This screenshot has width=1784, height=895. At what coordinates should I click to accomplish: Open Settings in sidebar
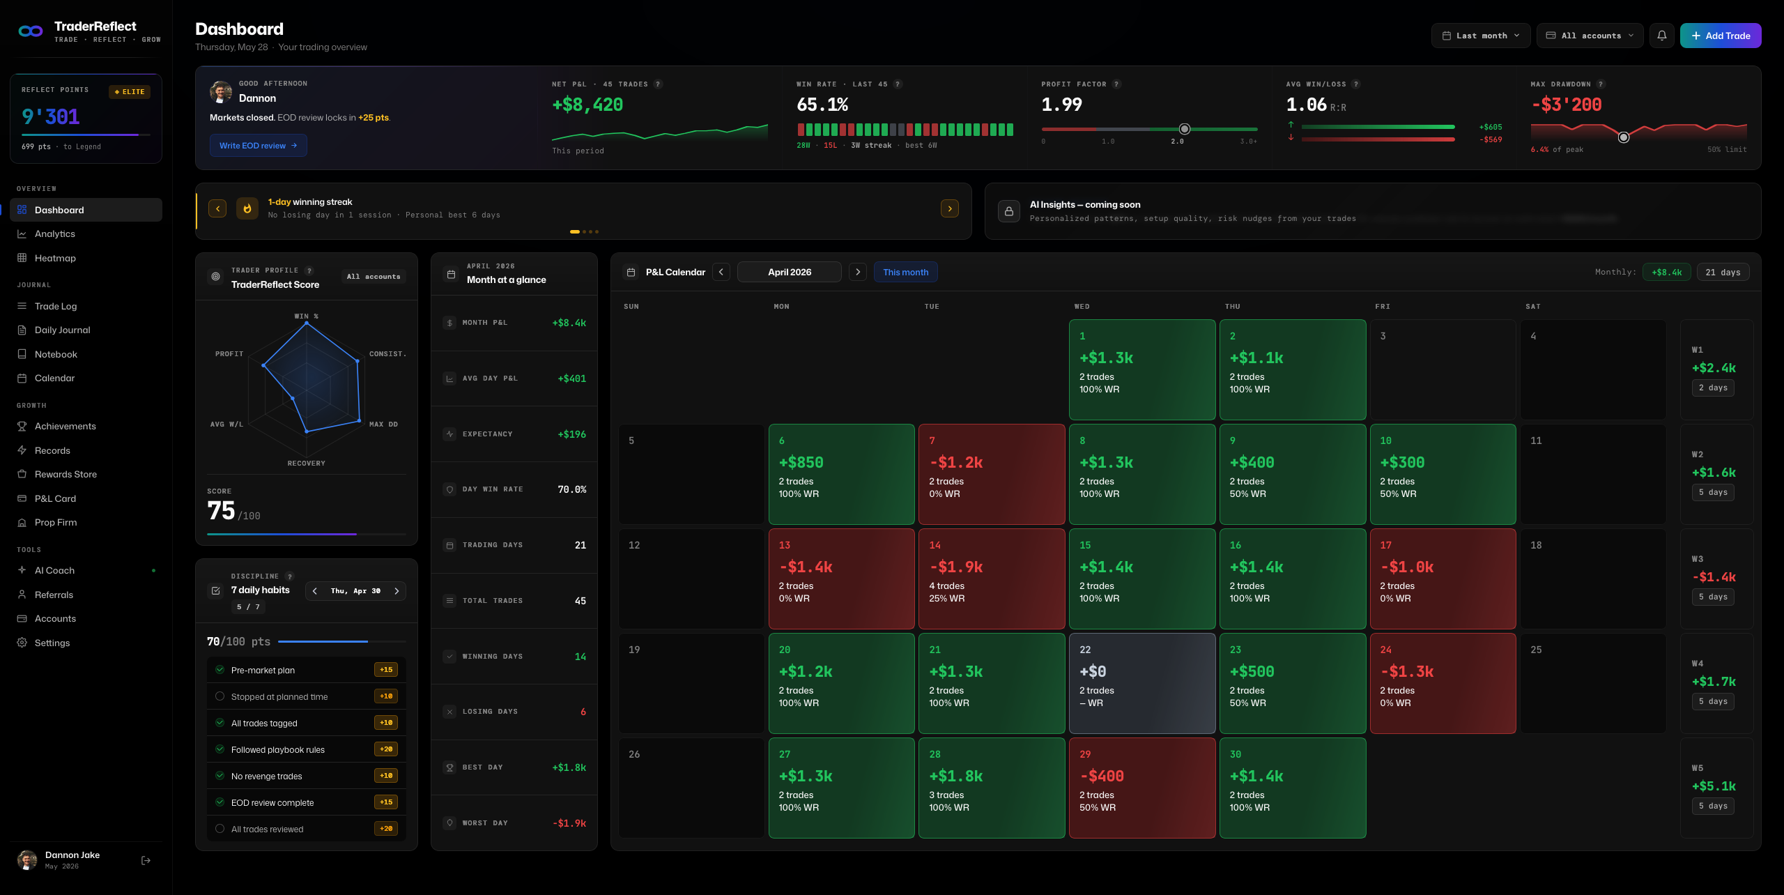click(x=86, y=643)
